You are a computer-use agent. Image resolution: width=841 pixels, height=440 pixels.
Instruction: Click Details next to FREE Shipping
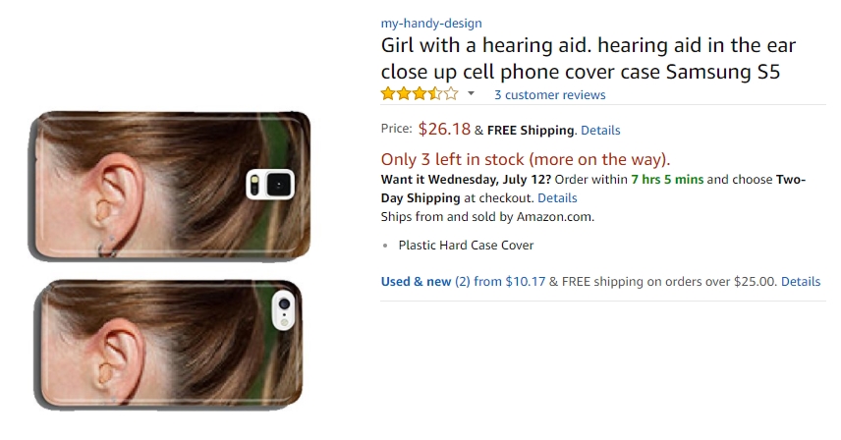click(x=600, y=131)
